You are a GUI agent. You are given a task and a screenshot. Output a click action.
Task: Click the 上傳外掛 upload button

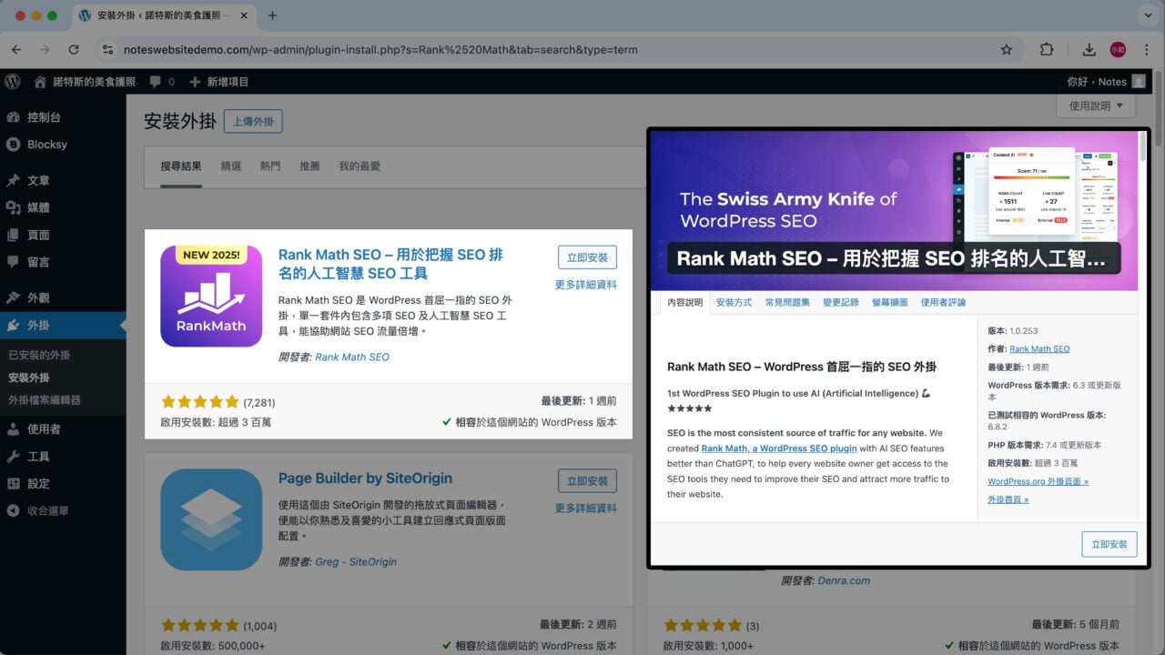253,120
